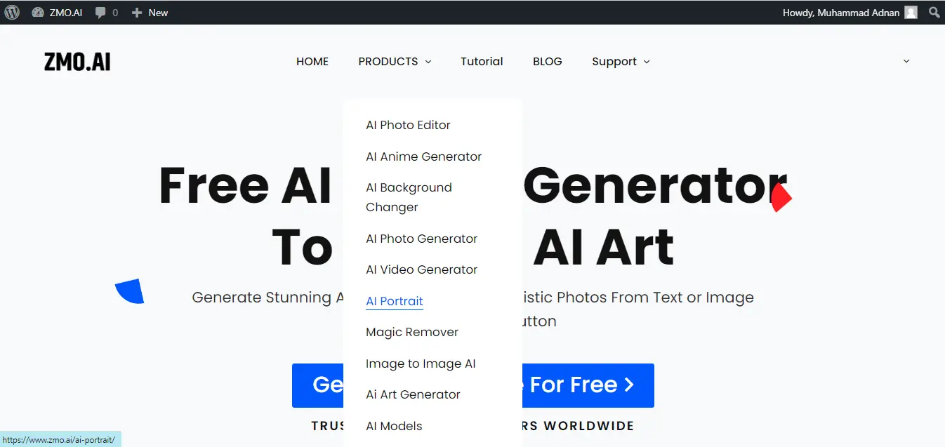The width and height of the screenshot is (945, 447).
Task: Click the New label in admin bar
Action: coord(158,13)
